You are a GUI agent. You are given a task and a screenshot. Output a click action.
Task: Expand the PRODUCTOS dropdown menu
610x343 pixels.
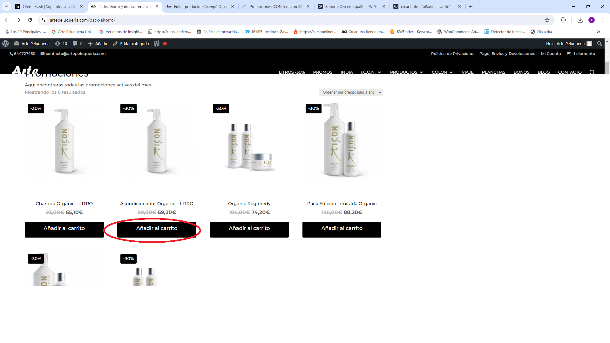pyautogui.click(x=406, y=72)
